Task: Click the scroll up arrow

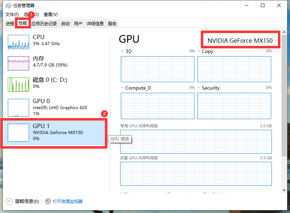Action: click(x=284, y=32)
